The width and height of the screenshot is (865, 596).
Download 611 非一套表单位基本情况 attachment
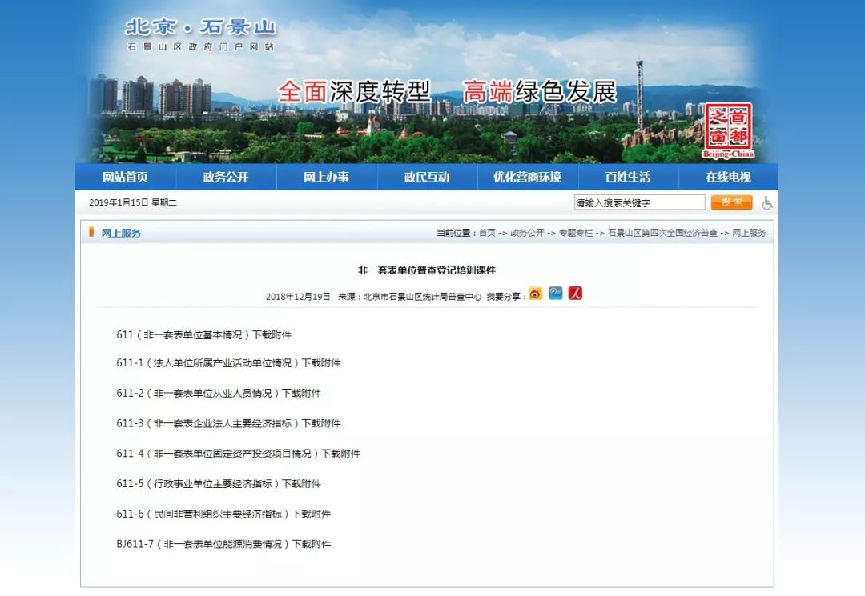click(x=272, y=335)
